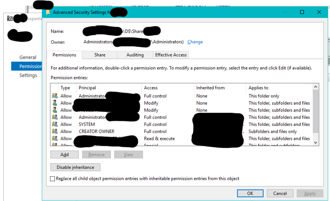Click the group icon of the This folder only entry

pyautogui.click(x=55, y=96)
